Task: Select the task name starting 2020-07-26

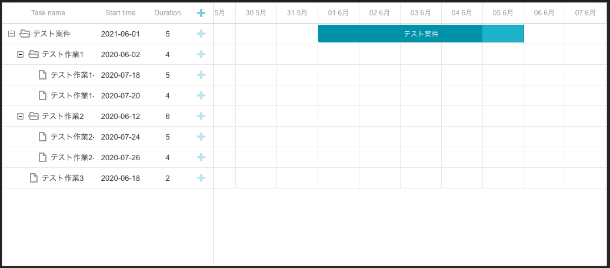Action: 73,158
